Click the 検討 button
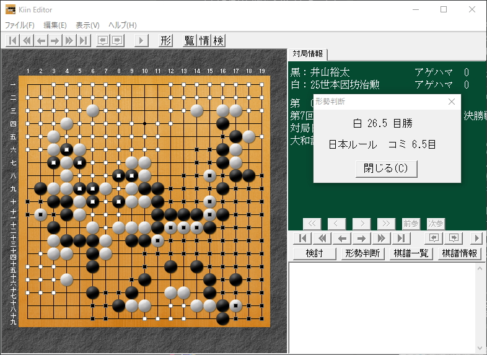Image resolution: width=487 pixels, height=355 pixels. click(315, 253)
